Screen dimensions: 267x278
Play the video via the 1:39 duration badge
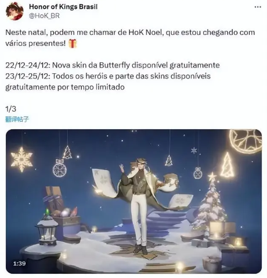click(x=19, y=263)
